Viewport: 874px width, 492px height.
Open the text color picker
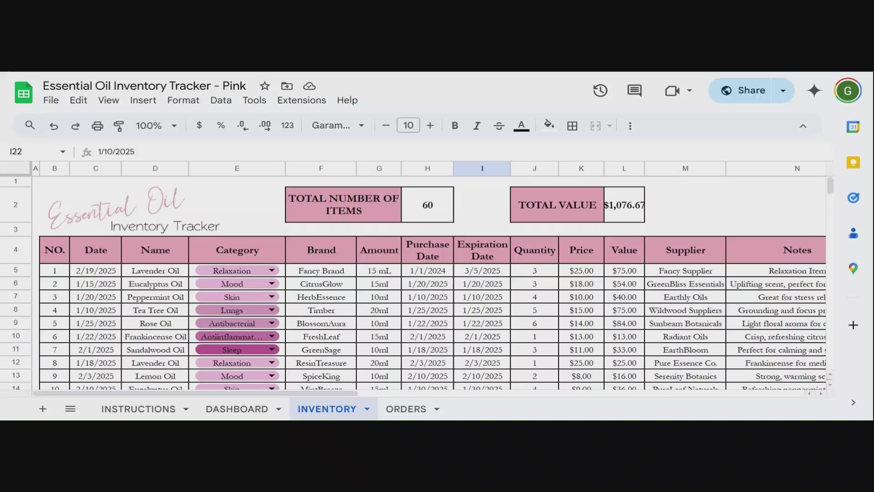pyautogui.click(x=521, y=126)
